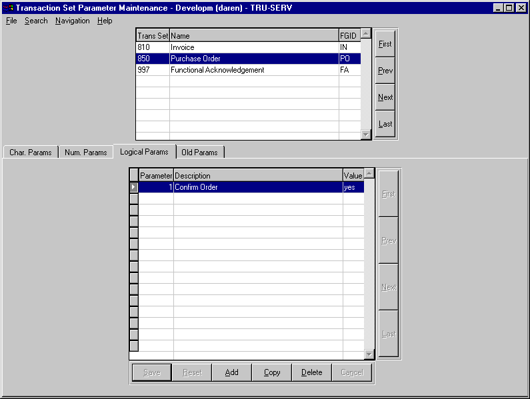Click the Next button beside transaction list

pos(385,97)
